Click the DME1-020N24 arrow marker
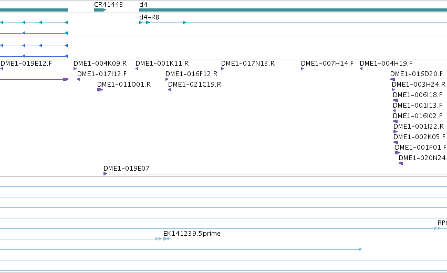The width and height of the screenshot is (447, 273). [401, 163]
